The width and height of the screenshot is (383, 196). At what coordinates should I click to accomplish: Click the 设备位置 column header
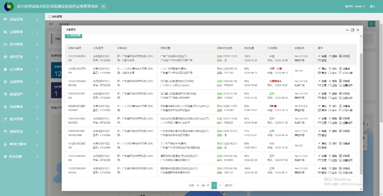point(166,48)
